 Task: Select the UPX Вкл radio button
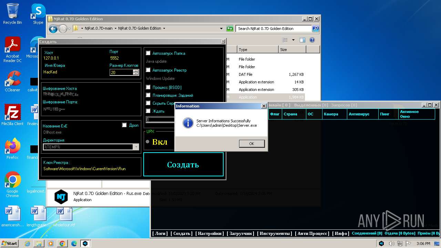[147, 142]
